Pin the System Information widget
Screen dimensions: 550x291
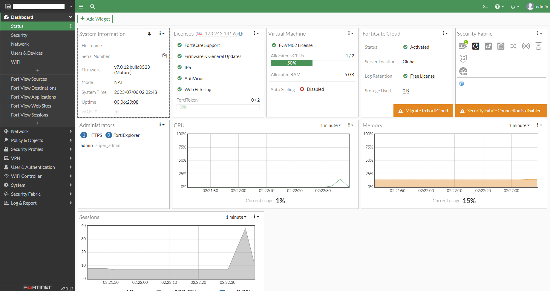pos(149,34)
